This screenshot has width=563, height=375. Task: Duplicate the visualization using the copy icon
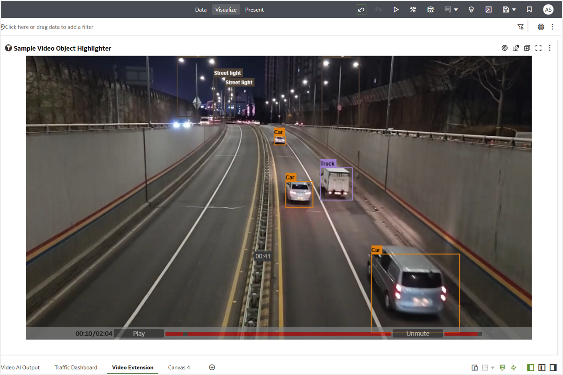point(527,48)
